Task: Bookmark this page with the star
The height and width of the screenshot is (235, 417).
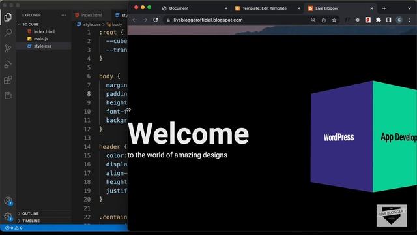Action: tap(334, 20)
